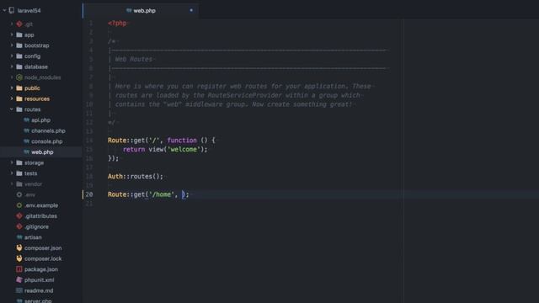Viewport: 539px width, 303px height.
Task: Click the <?php opening tag
Action: pos(117,23)
